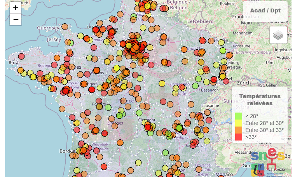Open the green marker right of Poitiers label
This screenshot has width=295, height=177.
point(108,108)
